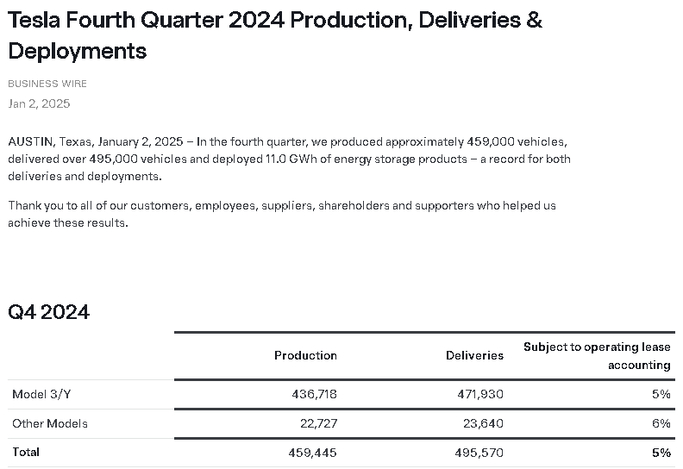The width and height of the screenshot is (683, 469).
Task: Click the 'Subject to operating lease accounting' header
Action: click(x=597, y=356)
